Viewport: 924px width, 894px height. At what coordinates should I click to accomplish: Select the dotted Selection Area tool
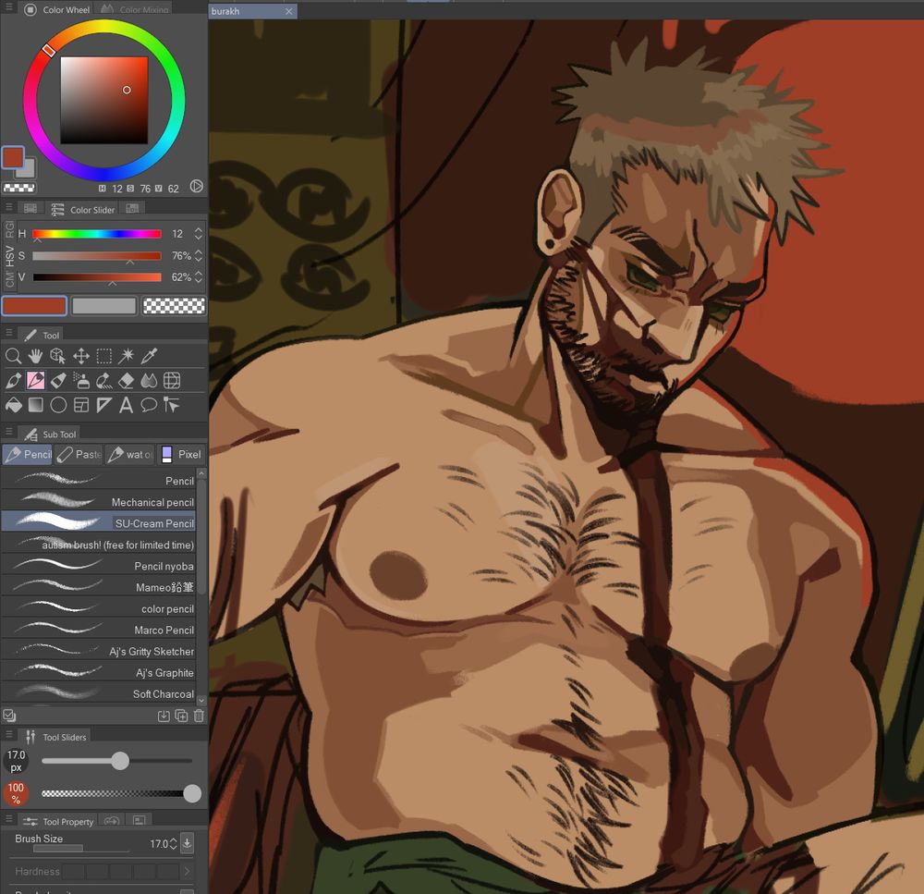coord(103,356)
